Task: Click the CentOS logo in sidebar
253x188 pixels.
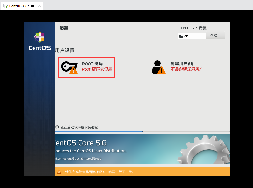Action: [40, 37]
